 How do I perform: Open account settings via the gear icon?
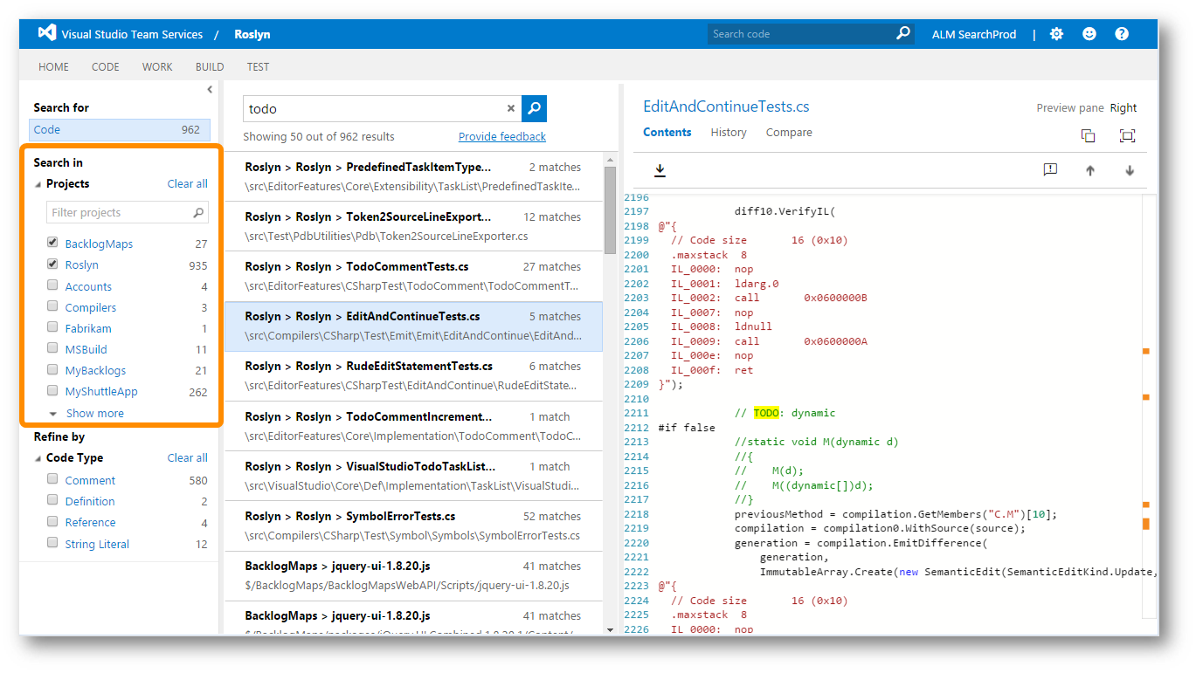[x=1056, y=33]
